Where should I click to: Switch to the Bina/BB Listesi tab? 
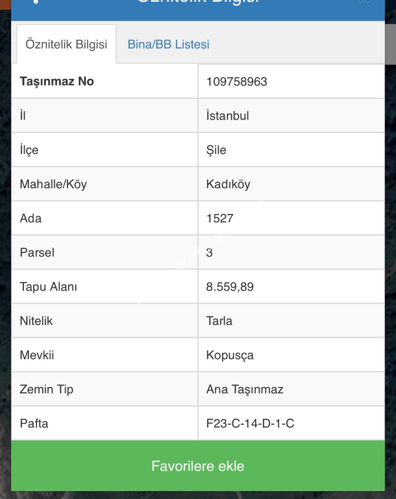point(168,44)
